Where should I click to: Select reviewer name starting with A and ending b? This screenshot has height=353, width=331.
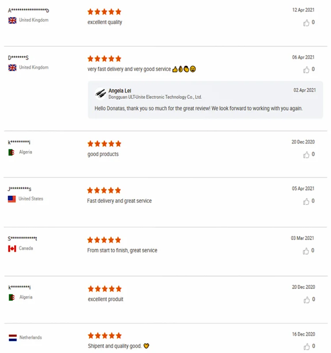(28, 11)
